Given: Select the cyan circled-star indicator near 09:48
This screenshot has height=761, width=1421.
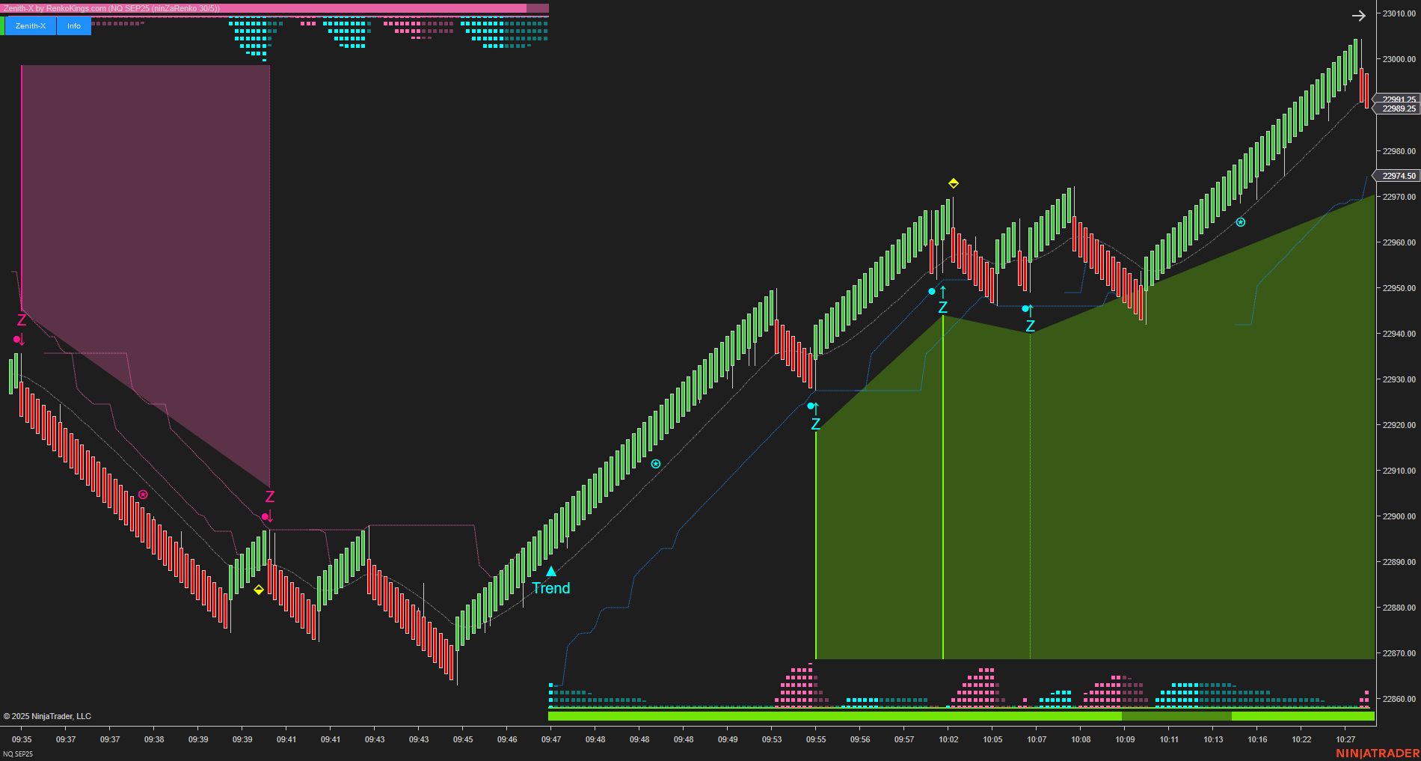Looking at the screenshot, I should [656, 463].
